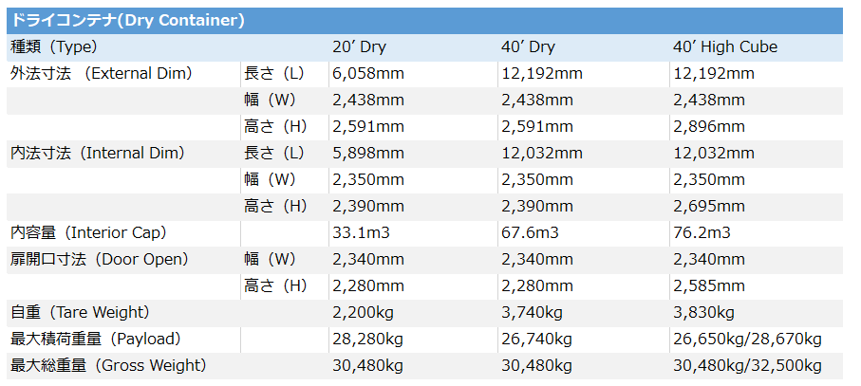Click the 種類 (Type) row label
This screenshot has width=861, height=386.
point(54,47)
